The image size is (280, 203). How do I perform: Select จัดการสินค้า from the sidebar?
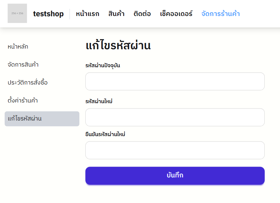(23, 65)
